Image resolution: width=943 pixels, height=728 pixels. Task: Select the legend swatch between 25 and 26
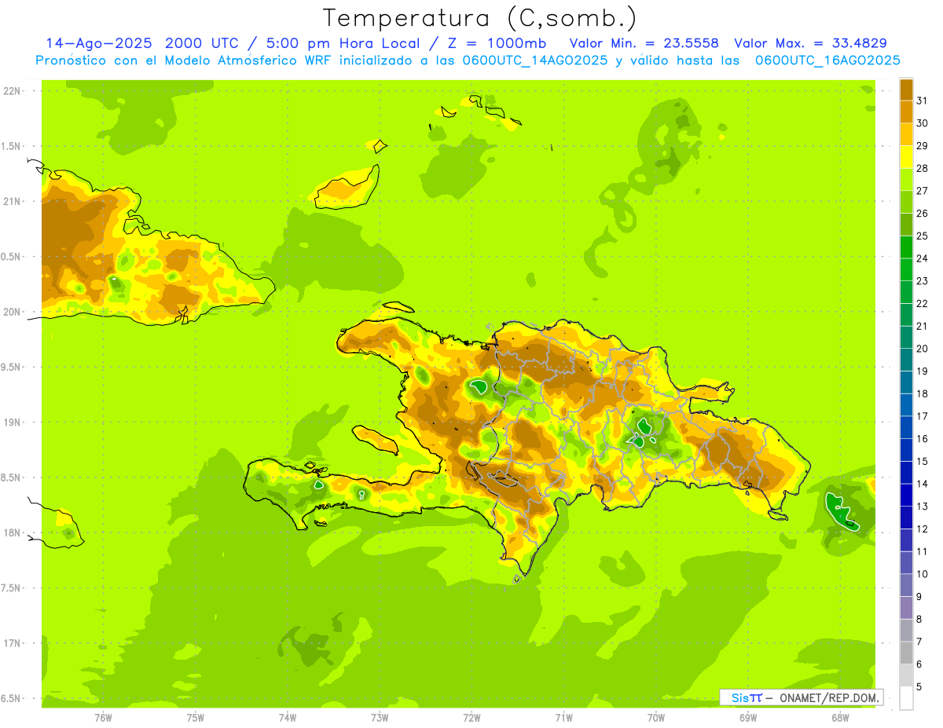(x=906, y=225)
